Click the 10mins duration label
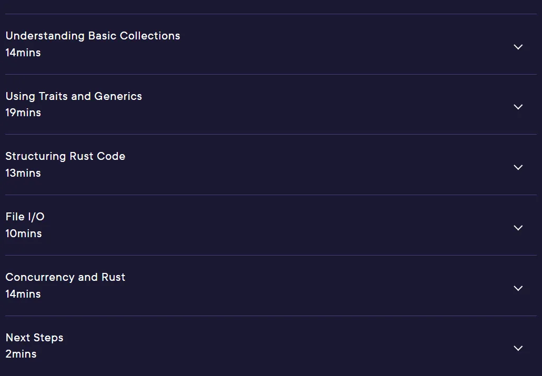The image size is (542, 376). [x=24, y=233]
